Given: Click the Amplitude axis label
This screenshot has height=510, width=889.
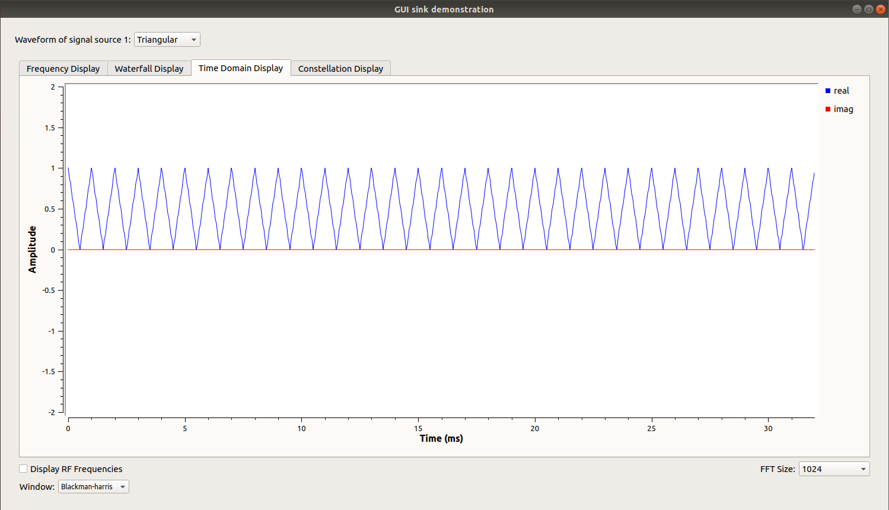Looking at the screenshot, I should (32, 248).
